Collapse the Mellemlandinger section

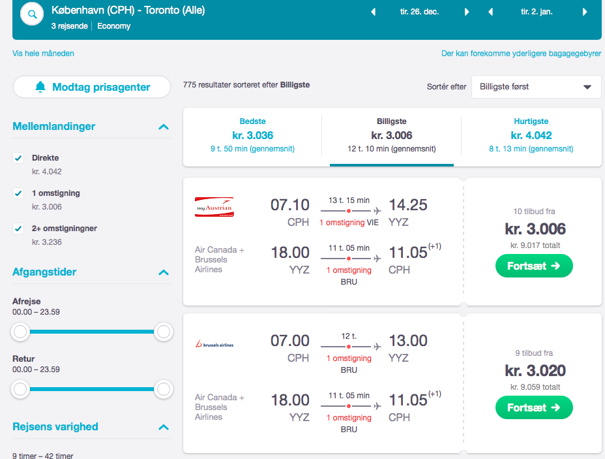click(164, 127)
